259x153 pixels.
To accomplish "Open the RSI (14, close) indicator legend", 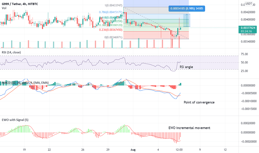I will pos(11,52).
